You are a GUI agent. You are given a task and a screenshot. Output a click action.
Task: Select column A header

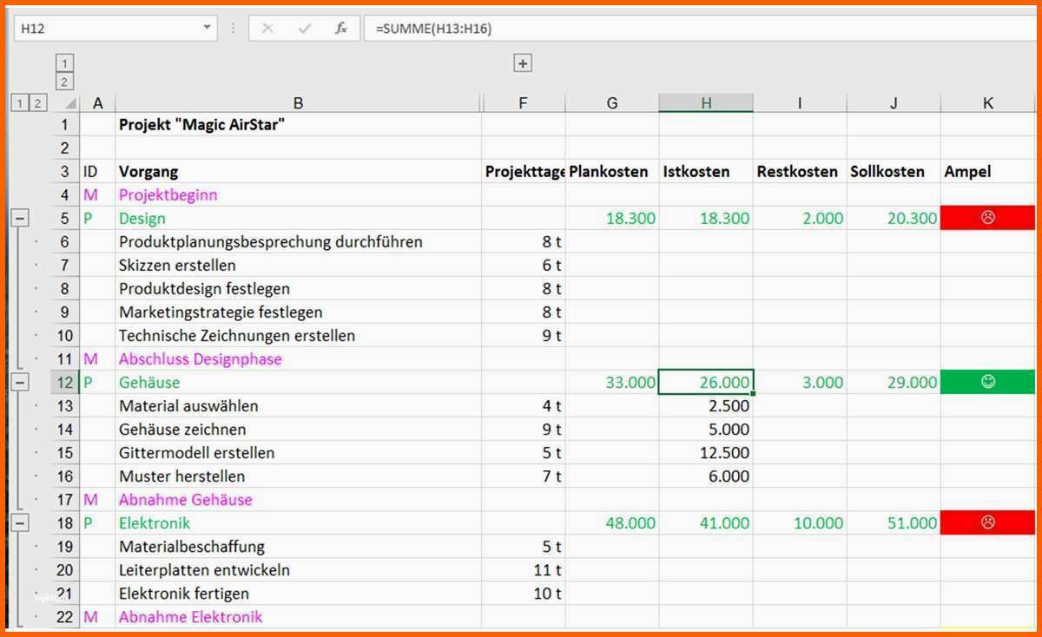coord(97,103)
